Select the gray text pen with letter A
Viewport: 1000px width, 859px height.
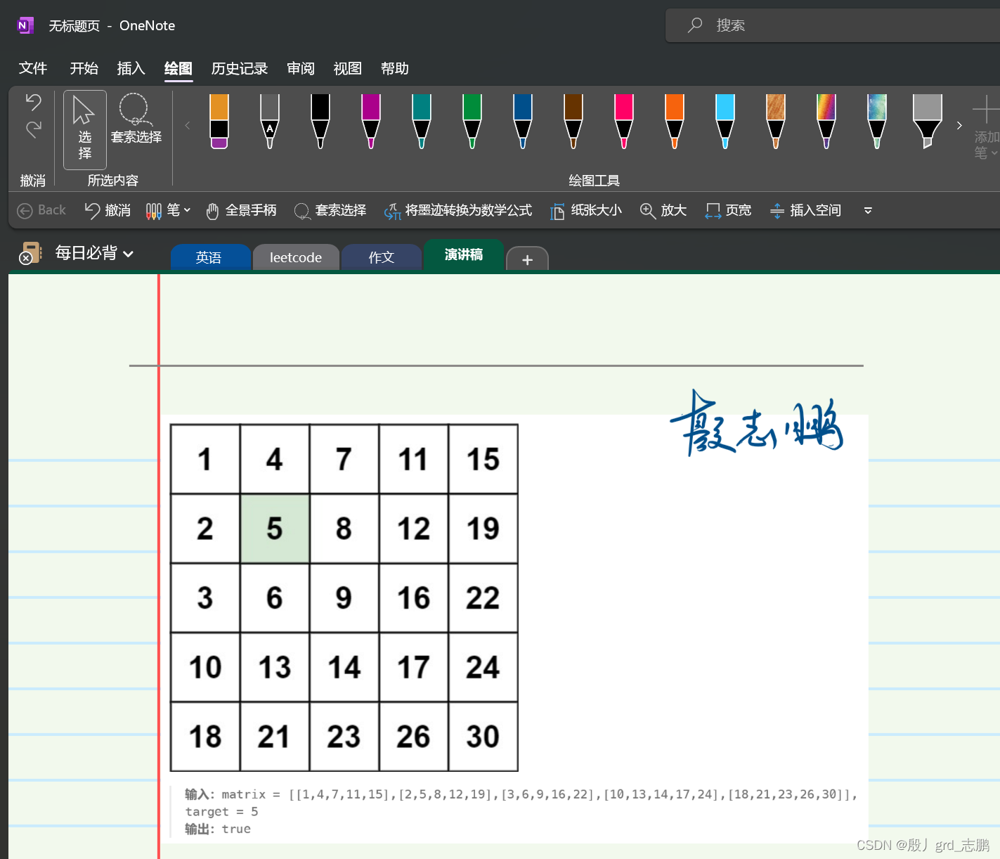[270, 121]
